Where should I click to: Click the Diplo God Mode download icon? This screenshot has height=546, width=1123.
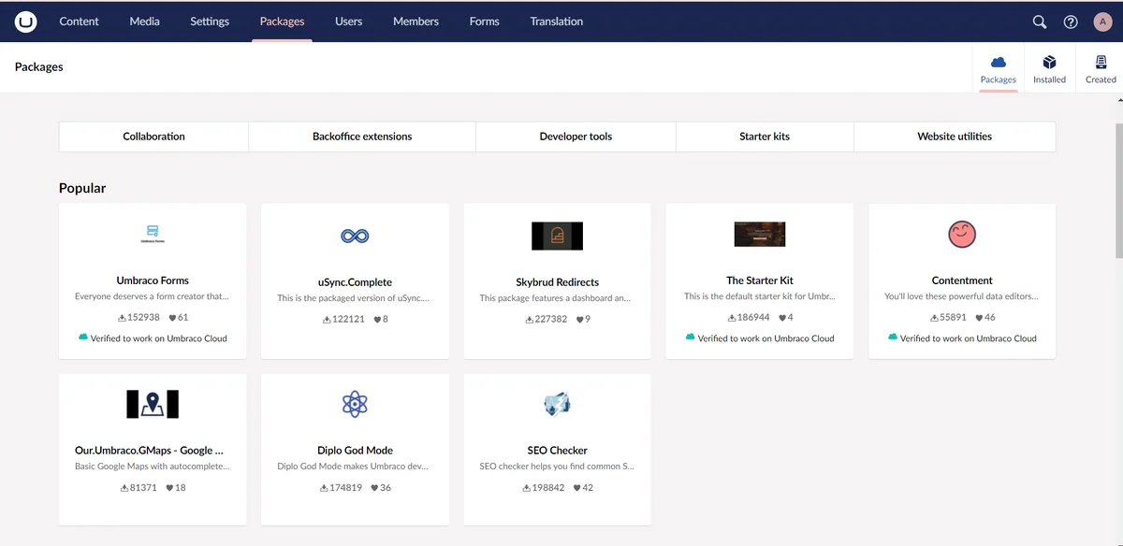[x=325, y=488]
